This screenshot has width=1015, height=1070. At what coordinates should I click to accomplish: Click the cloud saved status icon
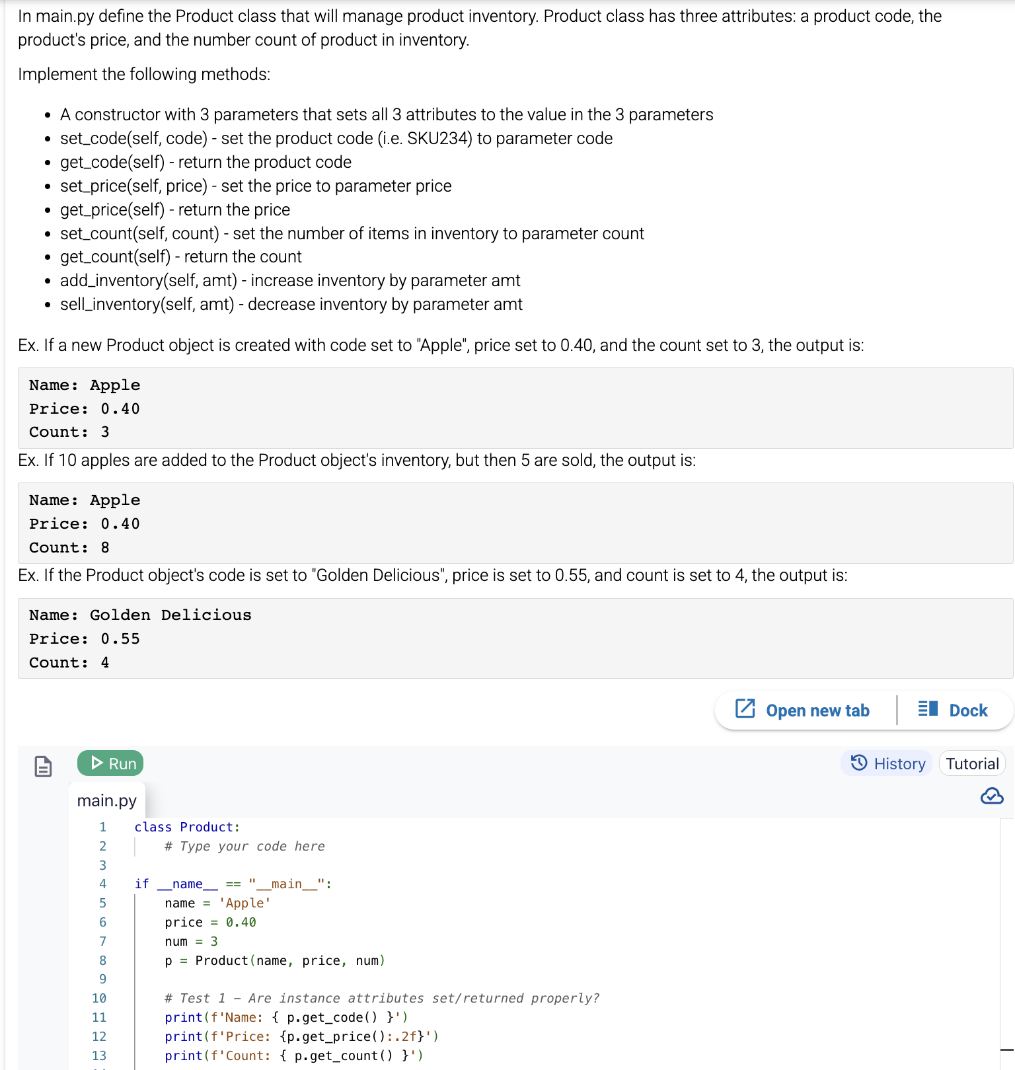click(x=992, y=796)
